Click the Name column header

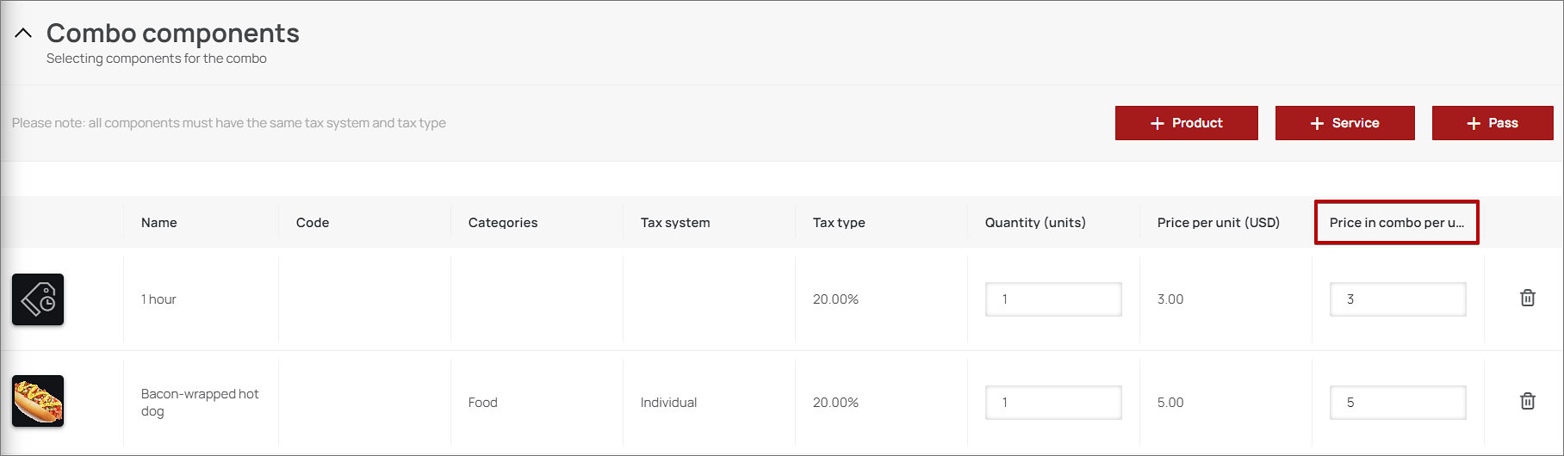159,223
